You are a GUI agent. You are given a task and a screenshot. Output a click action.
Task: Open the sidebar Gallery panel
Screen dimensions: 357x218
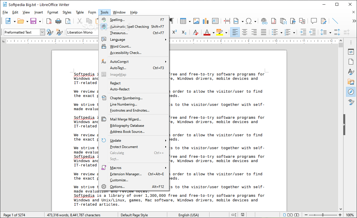coord(351,82)
